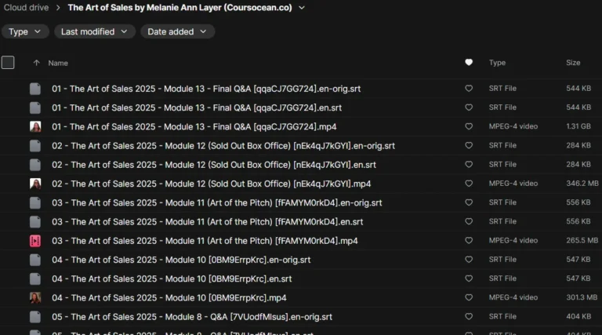Click video thumbnail of Module 13 Final Q&A mp4

(x=35, y=127)
